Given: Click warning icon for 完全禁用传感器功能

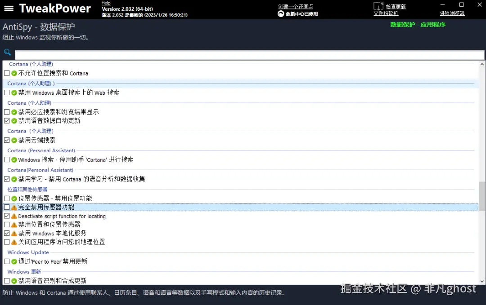Looking at the screenshot, I should click(14, 207).
